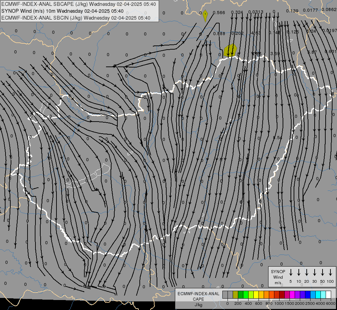Viewport: 337px width, 310px height.
Task: Click the SYNOP Wind 10m title line
Action: 62,11
